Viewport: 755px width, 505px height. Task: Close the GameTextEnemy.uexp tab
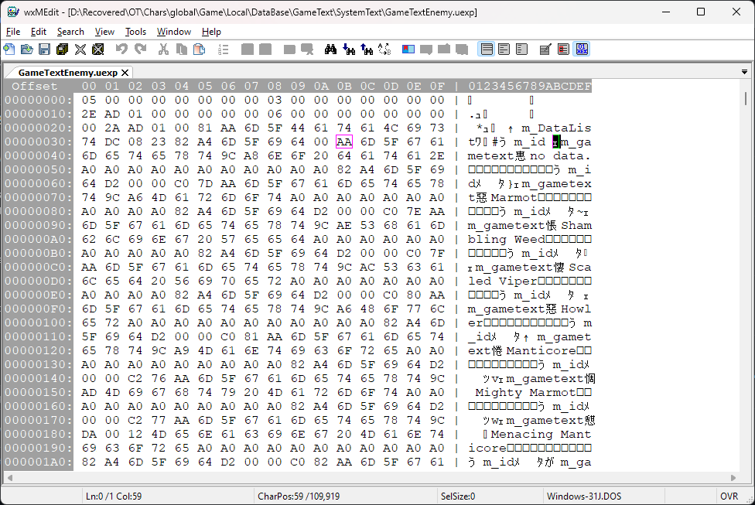click(x=125, y=70)
